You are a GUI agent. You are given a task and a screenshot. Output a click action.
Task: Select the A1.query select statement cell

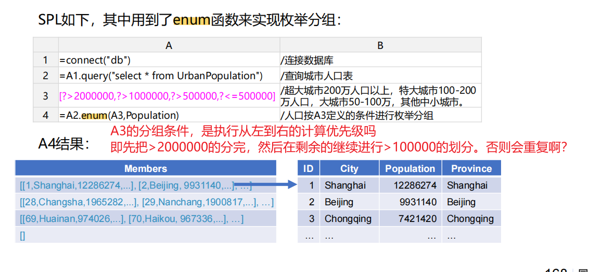pos(161,76)
